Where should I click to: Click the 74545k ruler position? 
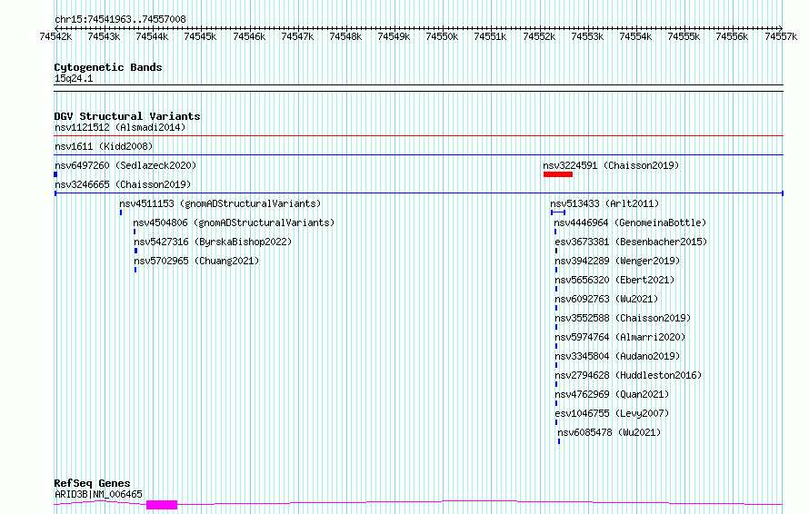200,36
